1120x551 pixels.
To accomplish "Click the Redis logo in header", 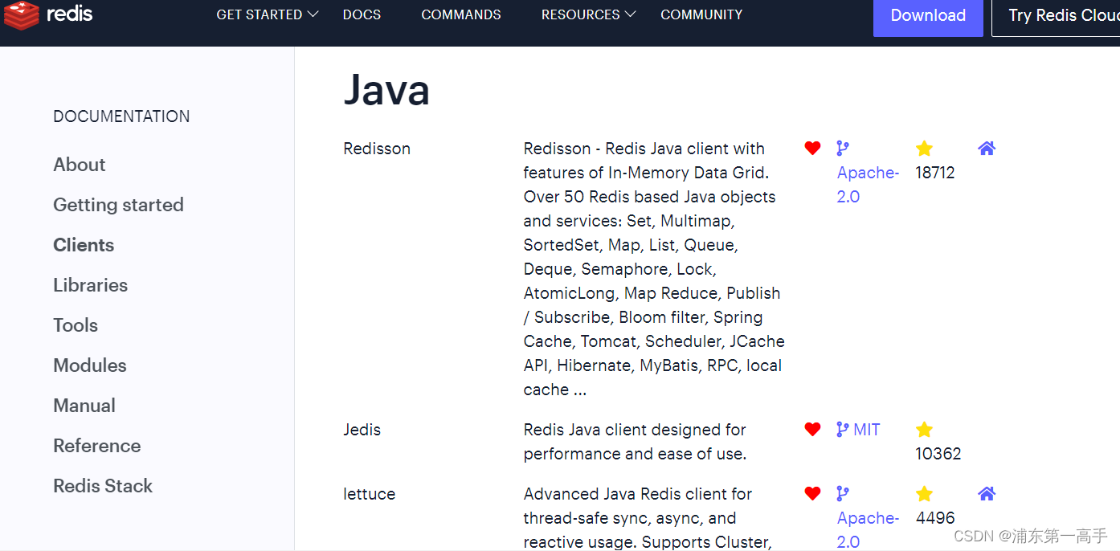I will click(48, 15).
